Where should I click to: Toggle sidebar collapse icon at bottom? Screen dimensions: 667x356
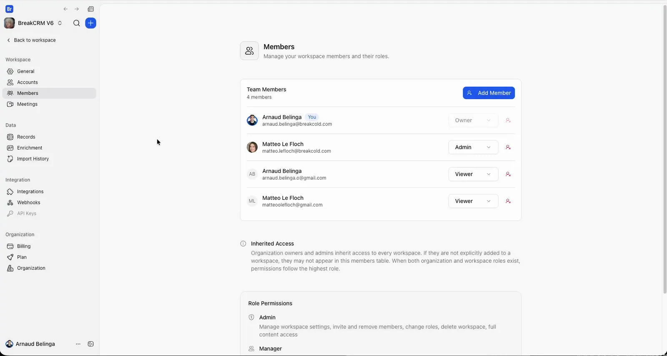pyautogui.click(x=91, y=344)
